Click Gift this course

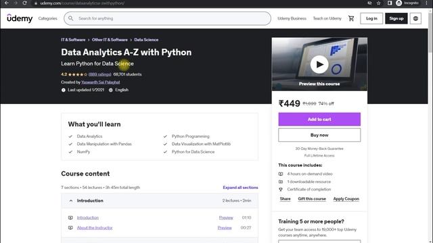click(x=312, y=198)
